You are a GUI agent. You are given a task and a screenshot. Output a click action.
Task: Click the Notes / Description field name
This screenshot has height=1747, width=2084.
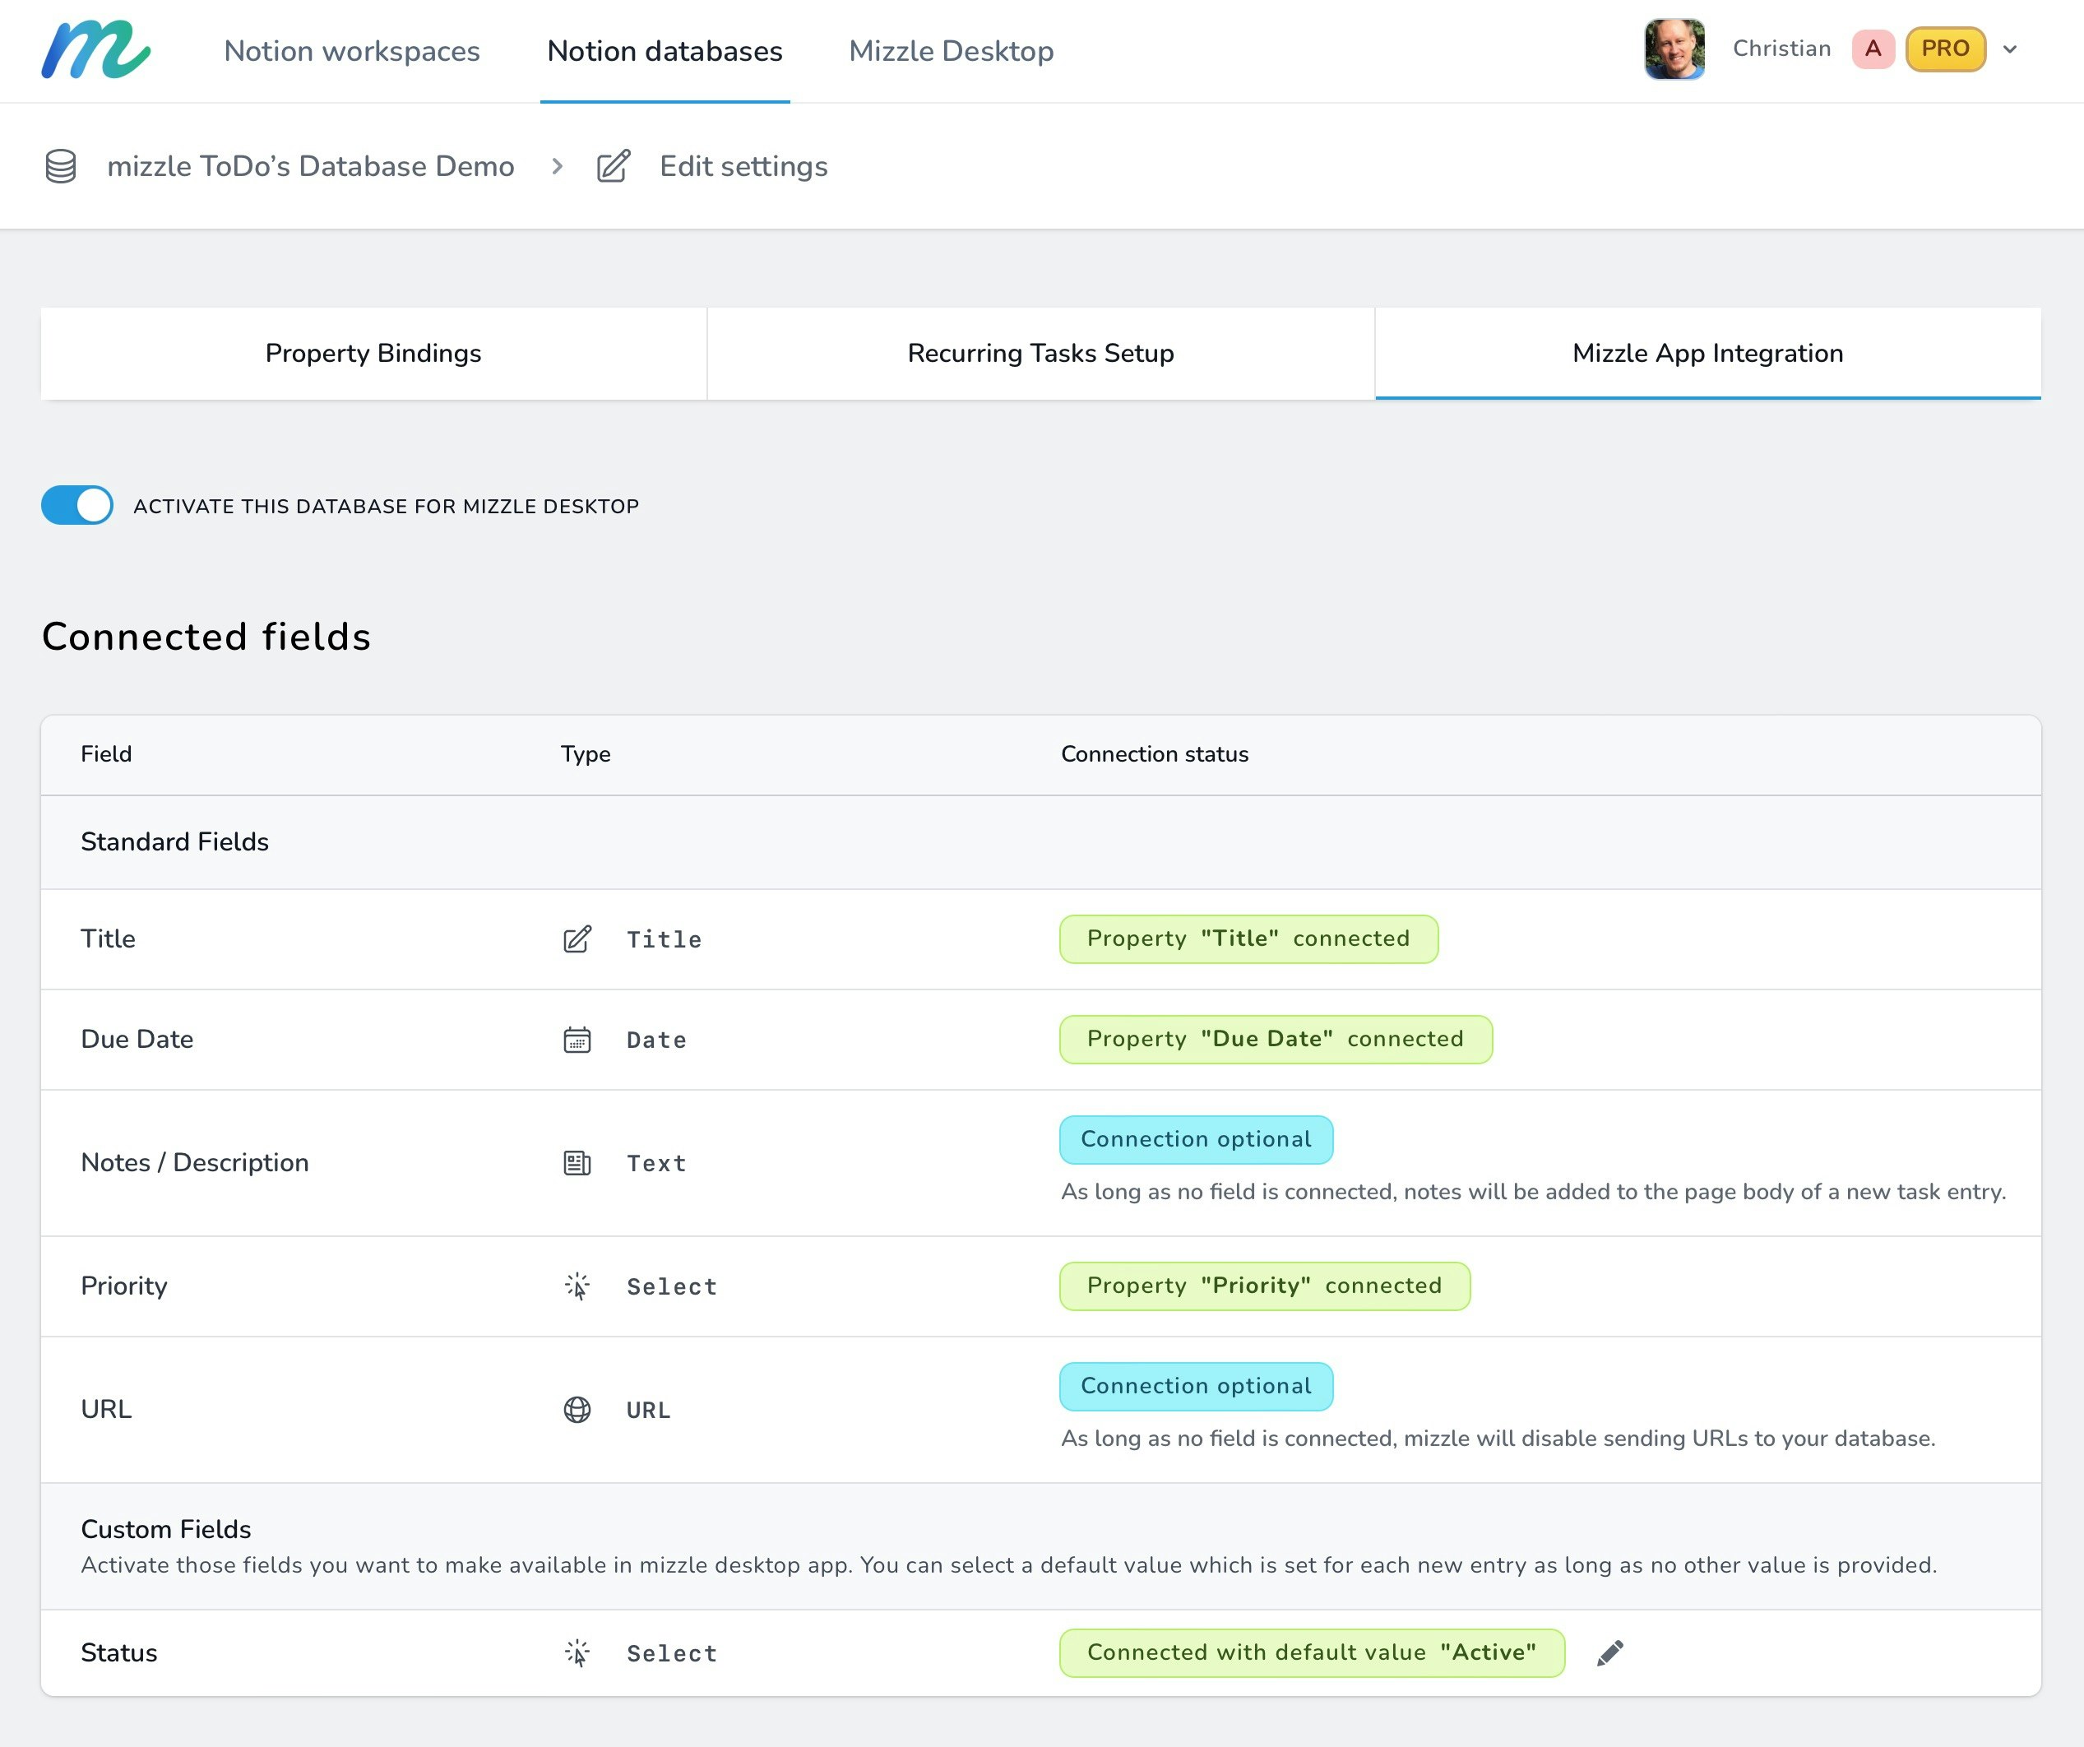click(195, 1162)
